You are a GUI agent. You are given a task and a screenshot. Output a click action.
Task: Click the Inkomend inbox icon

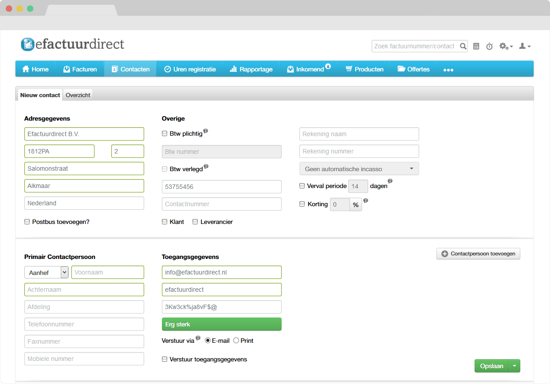tap(291, 69)
